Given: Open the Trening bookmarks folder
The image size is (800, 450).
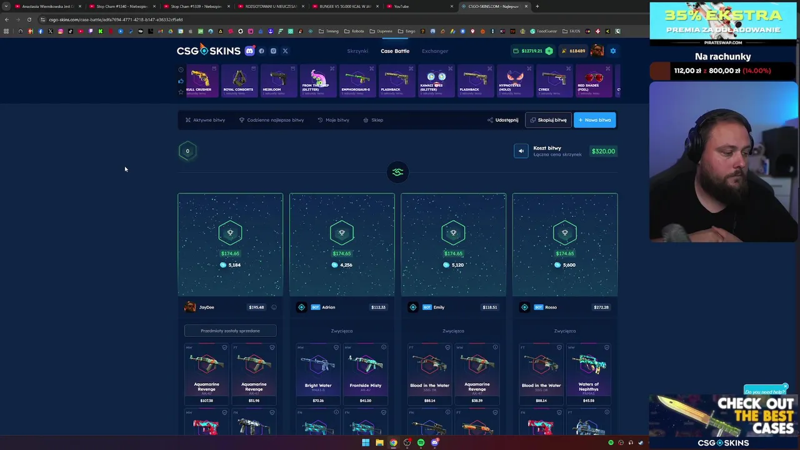Looking at the screenshot, I should [329, 31].
